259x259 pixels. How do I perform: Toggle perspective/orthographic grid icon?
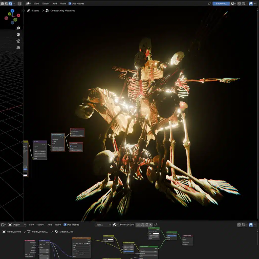(x=18, y=47)
